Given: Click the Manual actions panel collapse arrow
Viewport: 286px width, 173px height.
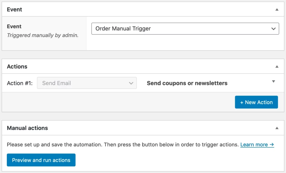Looking at the screenshot, I should 277,128.
